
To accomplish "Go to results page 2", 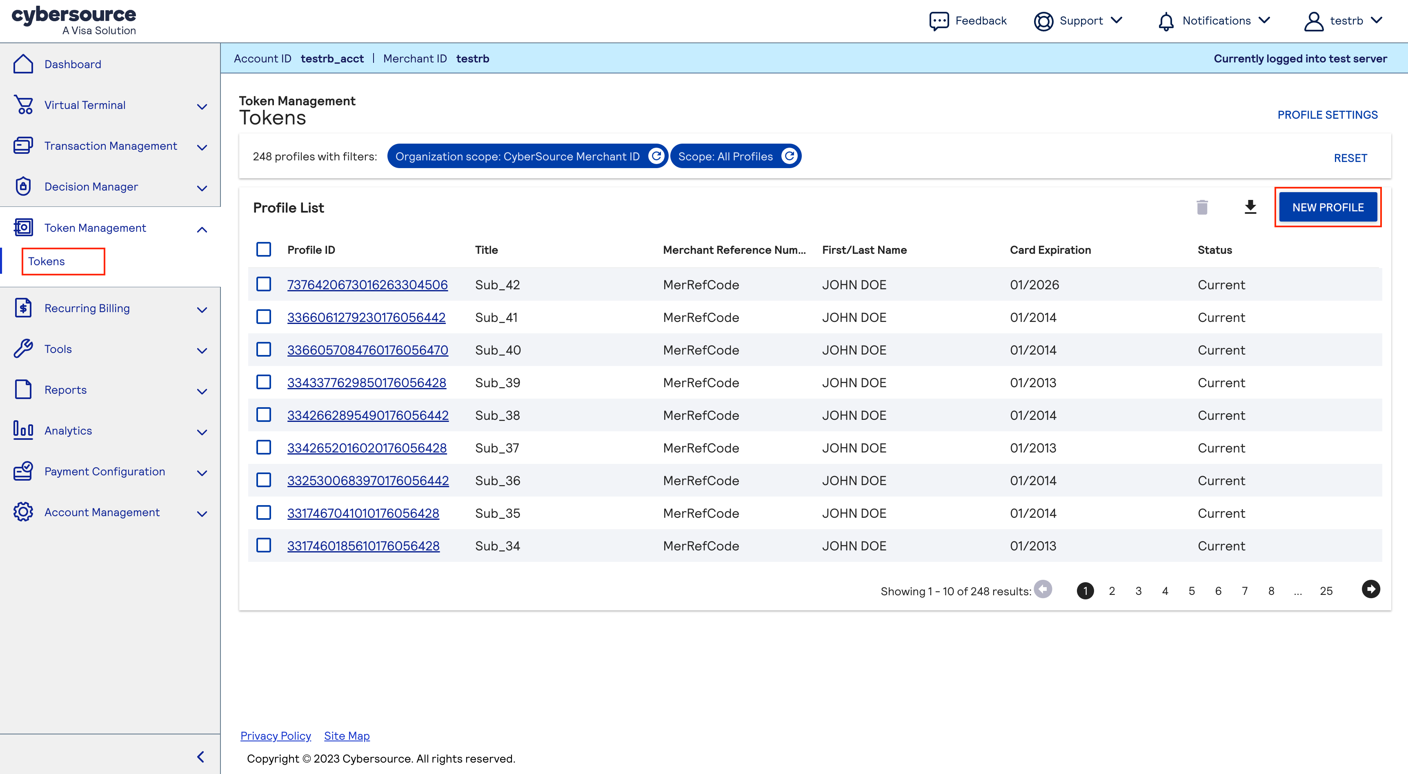I will pos(1112,590).
